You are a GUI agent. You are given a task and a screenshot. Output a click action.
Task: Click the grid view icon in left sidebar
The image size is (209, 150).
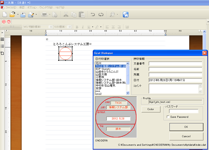pos(2,39)
